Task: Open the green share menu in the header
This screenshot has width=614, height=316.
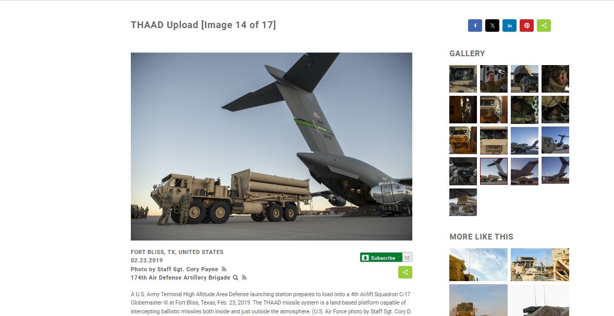Action: (544, 26)
